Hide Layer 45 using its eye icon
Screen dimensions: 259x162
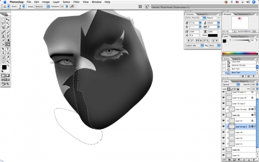click(x=224, y=156)
